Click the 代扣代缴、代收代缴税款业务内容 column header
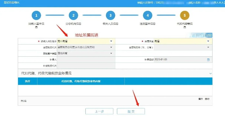Viewport: 225px width, 131px height. 81,81
